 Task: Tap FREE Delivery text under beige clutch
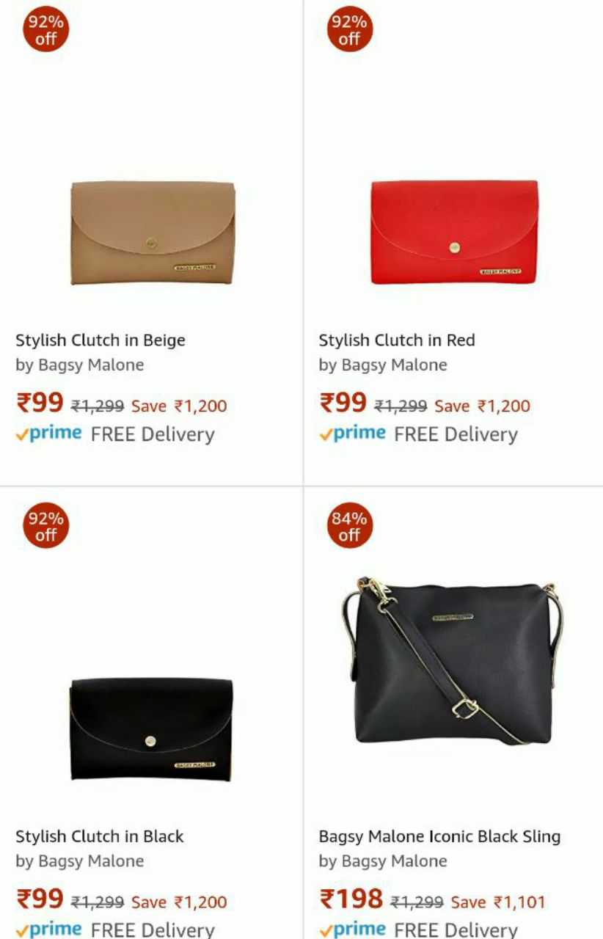point(153,434)
